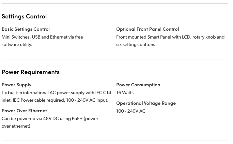
Task: Click the 'Can be powered via 48V DC' line
Action: pos(50,118)
